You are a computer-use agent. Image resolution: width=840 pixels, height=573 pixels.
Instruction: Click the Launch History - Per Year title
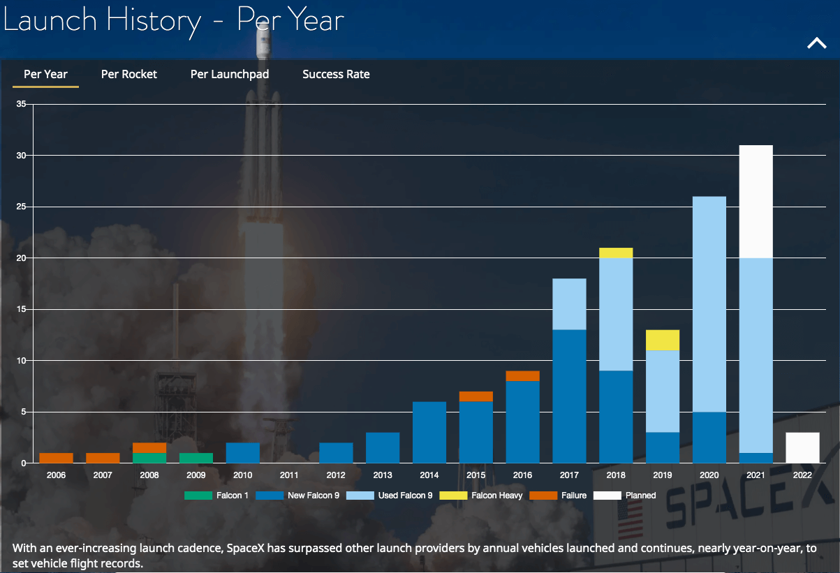click(x=173, y=21)
